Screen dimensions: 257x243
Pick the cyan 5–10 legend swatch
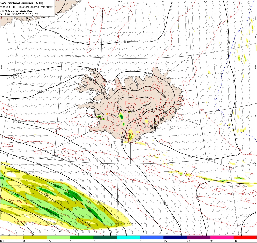(x=128, y=237)
